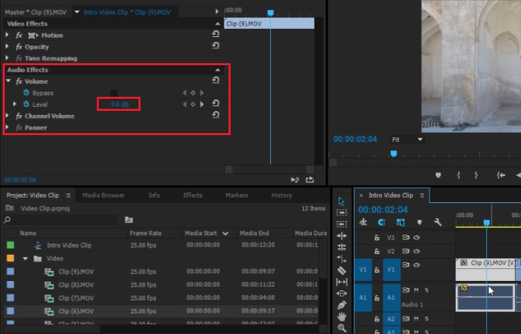Collapse the Volume effect
The width and height of the screenshot is (521, 334).
(8, 81)
